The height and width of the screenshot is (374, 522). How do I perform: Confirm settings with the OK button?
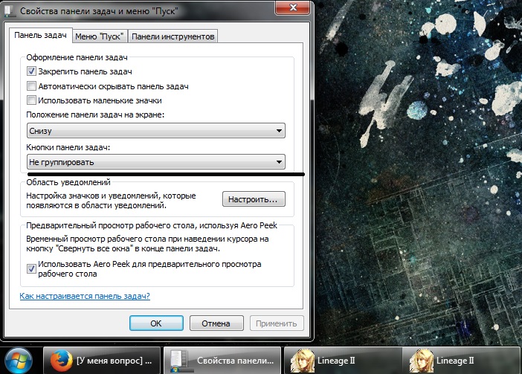[x=155, y=323]
